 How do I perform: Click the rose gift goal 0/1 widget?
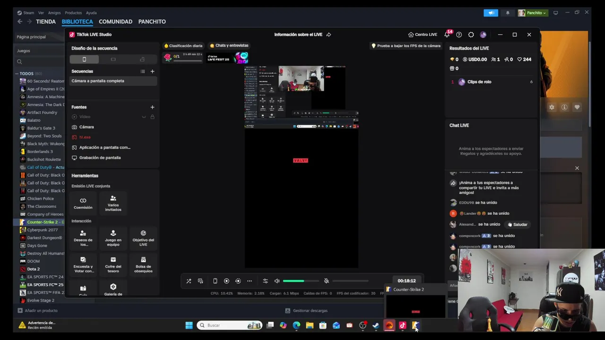coord(183,57)
